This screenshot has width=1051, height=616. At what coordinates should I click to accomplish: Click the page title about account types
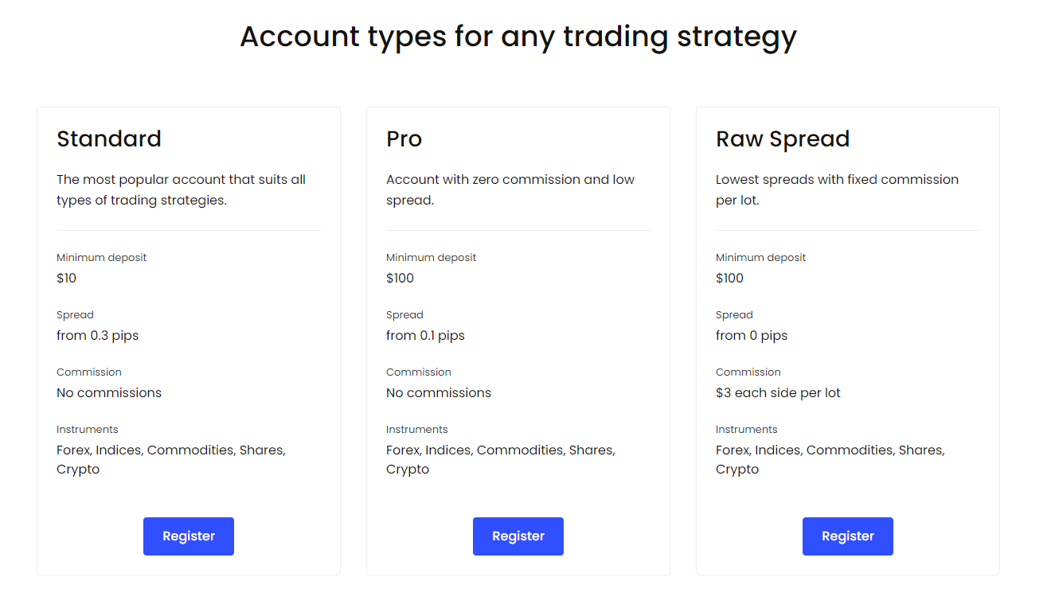(518, 37)
